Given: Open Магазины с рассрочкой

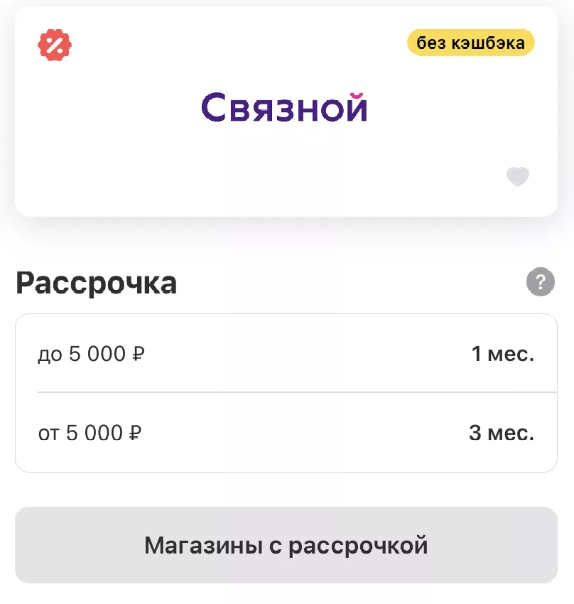Looking at the screenshot, I should [x=286, y=545].
